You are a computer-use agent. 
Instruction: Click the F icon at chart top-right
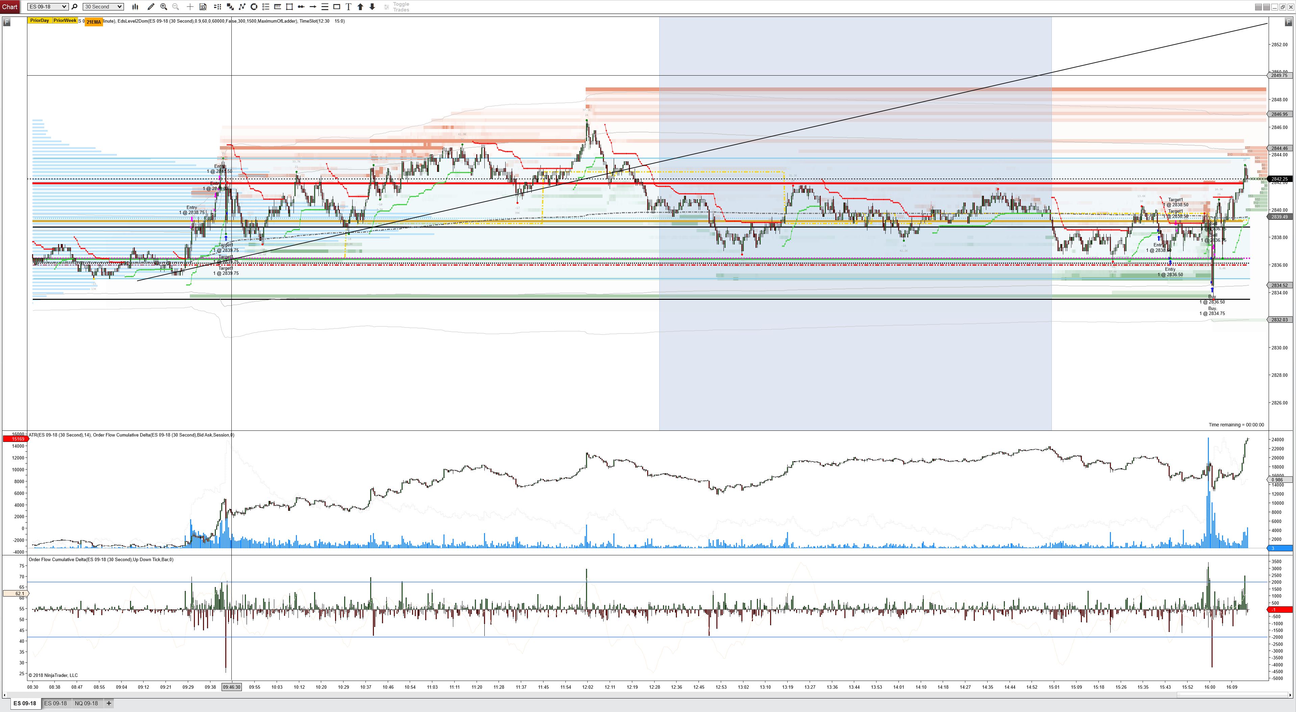1289,22
